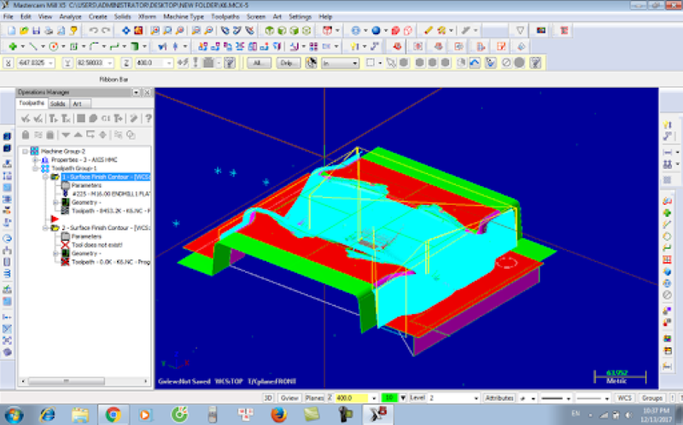Collapse the Machine Group-2 tree node

[x=25, y=151]
